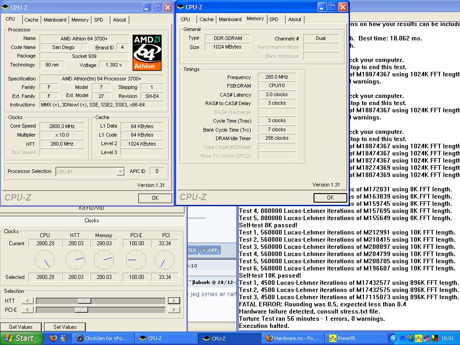Click the FATAL ERROR line in Prime95

coord(323,304)
